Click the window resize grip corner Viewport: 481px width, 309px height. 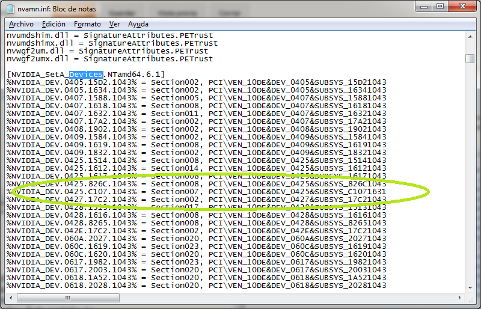click(x=471, y=298)
